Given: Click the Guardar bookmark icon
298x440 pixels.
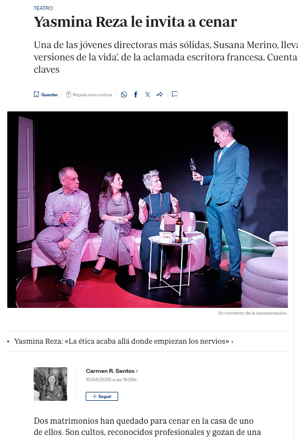Looking at the screenshot, I should click(36, 94).
